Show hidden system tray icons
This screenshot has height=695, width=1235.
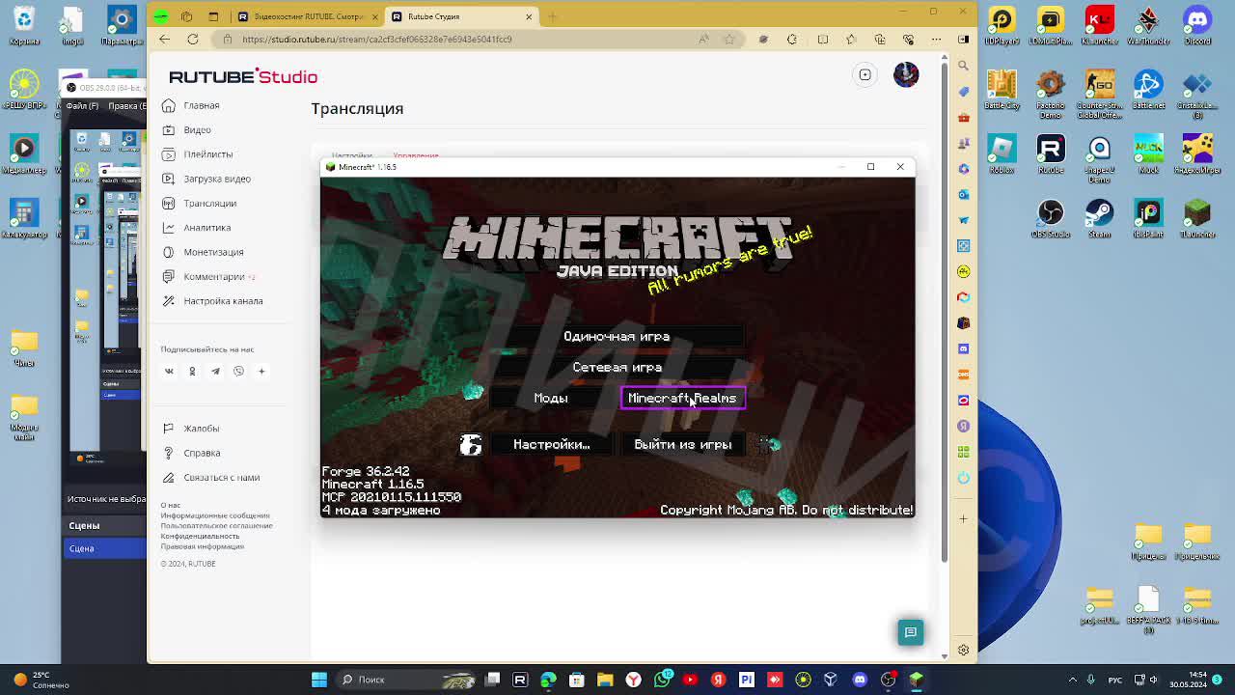[1071, 680]
